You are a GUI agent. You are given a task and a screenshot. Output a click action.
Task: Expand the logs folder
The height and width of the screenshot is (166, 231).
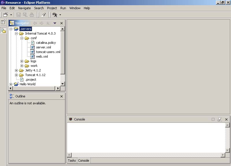tap(22, 61)
